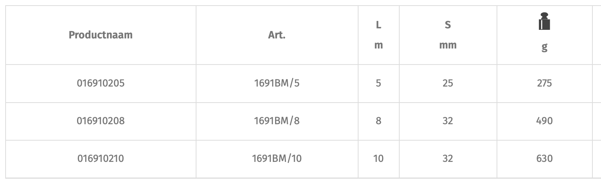The height and width of the screenshot is (188, 601).
Task: Click the Art. column header
Action: point(277,35)
